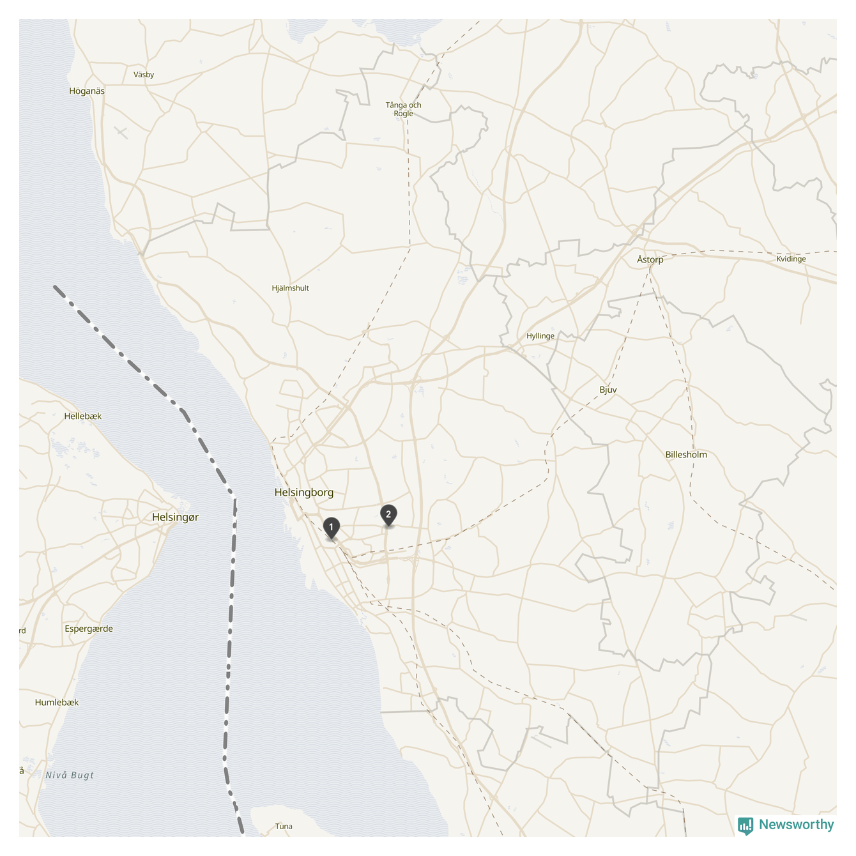
Task: Click map marker number 1
Action: point(331,528)
